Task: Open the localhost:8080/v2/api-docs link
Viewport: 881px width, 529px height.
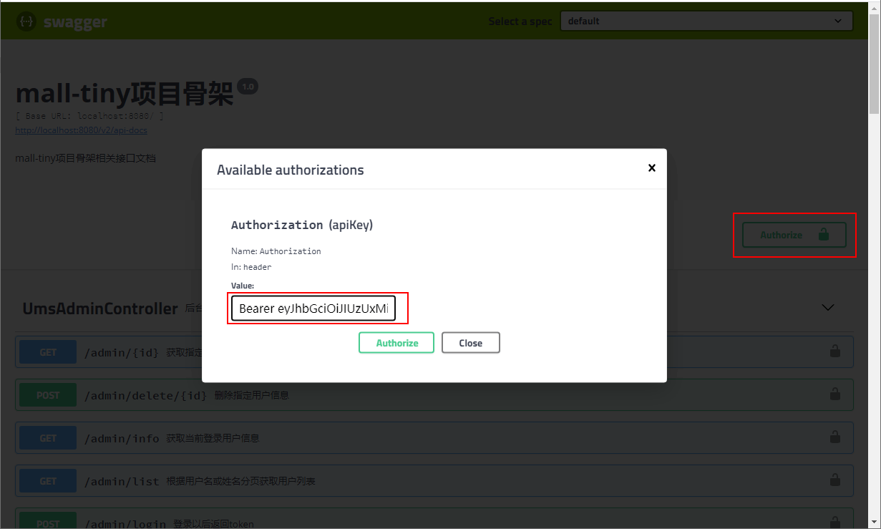Action: pyautogui.click(x=82, y=130)
